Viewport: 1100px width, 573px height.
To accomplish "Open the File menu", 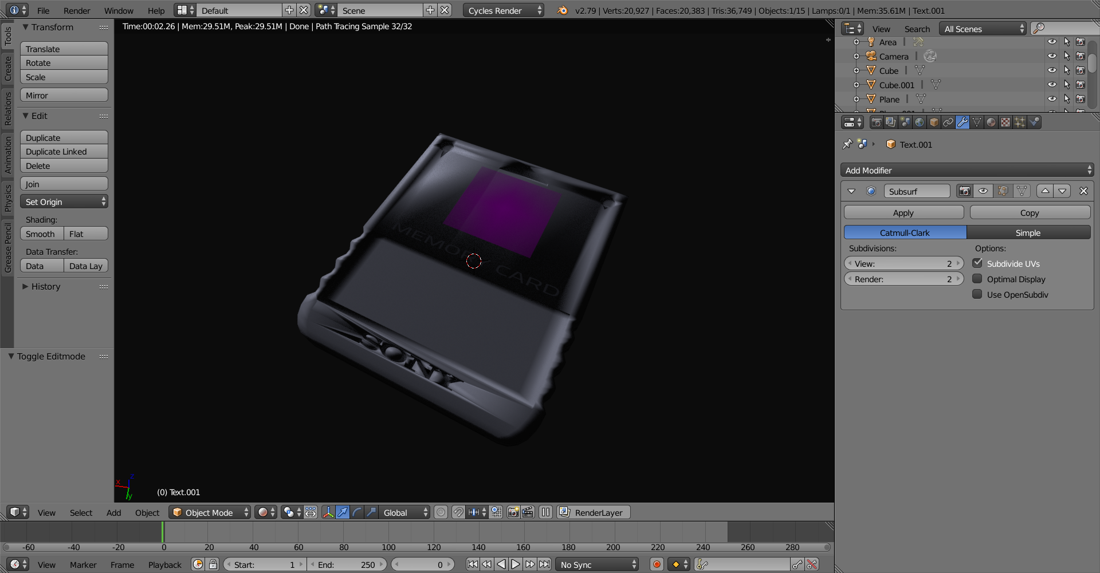I will pos(44,10).
